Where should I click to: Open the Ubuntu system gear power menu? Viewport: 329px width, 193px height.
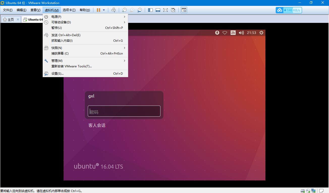pos(261,33)
